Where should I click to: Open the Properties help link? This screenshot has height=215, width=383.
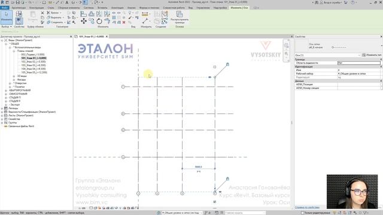(x=307, y=207)
